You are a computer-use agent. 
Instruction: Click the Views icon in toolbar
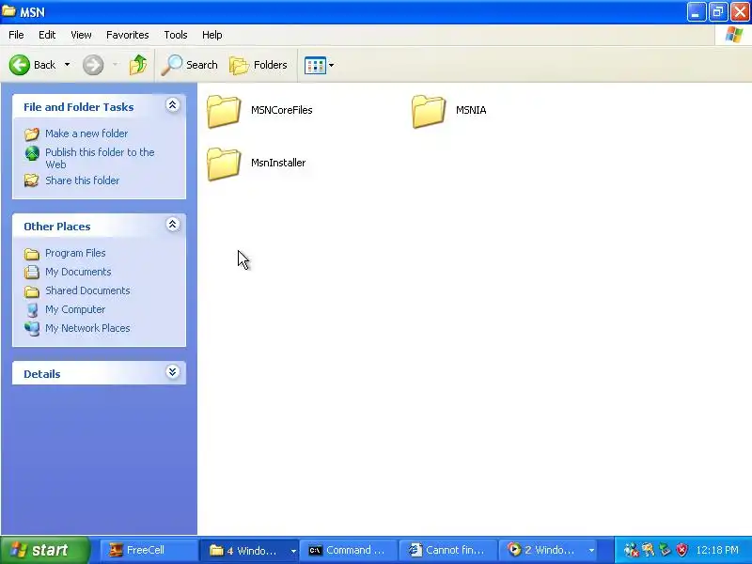click(315, 65)
